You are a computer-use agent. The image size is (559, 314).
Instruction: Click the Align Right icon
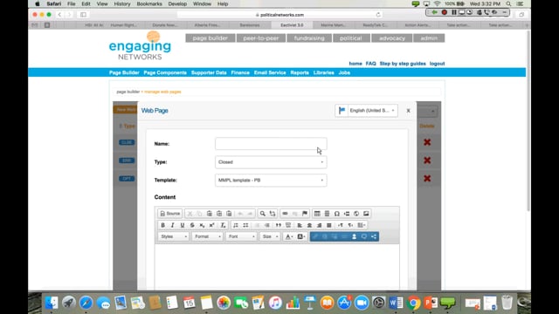(320, 225)
